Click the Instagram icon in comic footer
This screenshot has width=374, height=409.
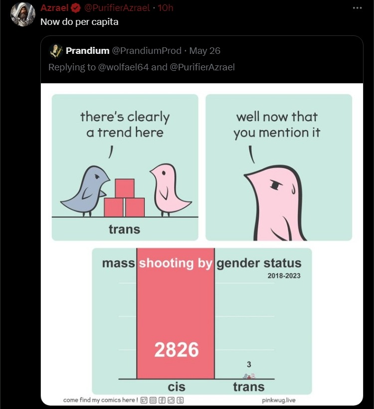pyautogui.click(x=153, y=400)
